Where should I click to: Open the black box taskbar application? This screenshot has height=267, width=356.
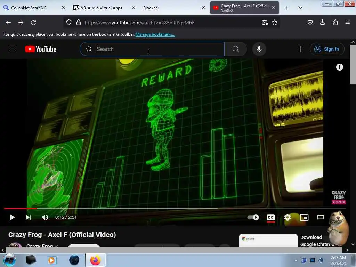[x=31, y=260]
